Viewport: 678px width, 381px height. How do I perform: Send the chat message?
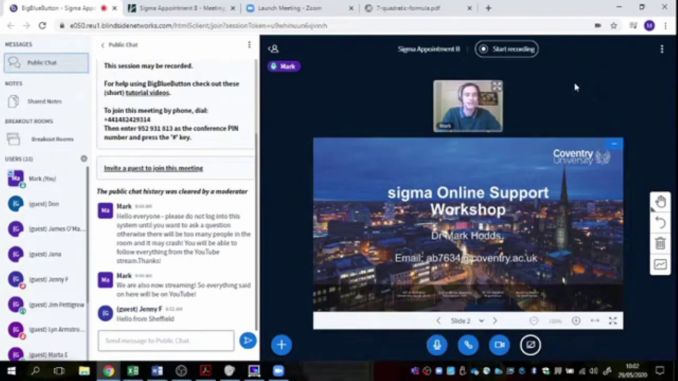pyautogui.click(x=247, y=340)
